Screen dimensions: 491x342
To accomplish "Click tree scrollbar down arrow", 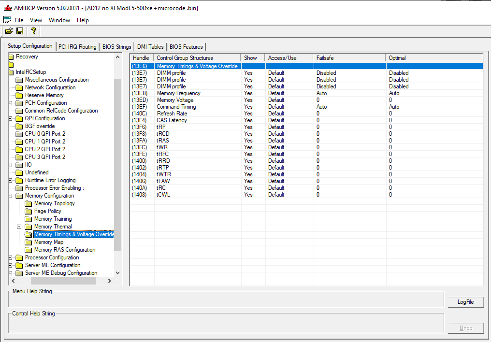I will [x=118, y=273].
